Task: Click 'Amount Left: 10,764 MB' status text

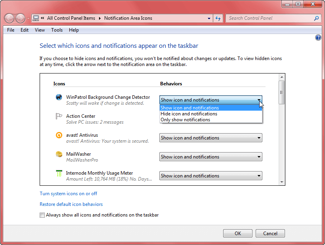Action: coord(109,179)
